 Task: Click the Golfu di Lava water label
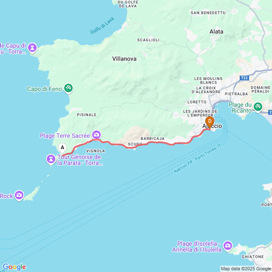click(102, 25)
